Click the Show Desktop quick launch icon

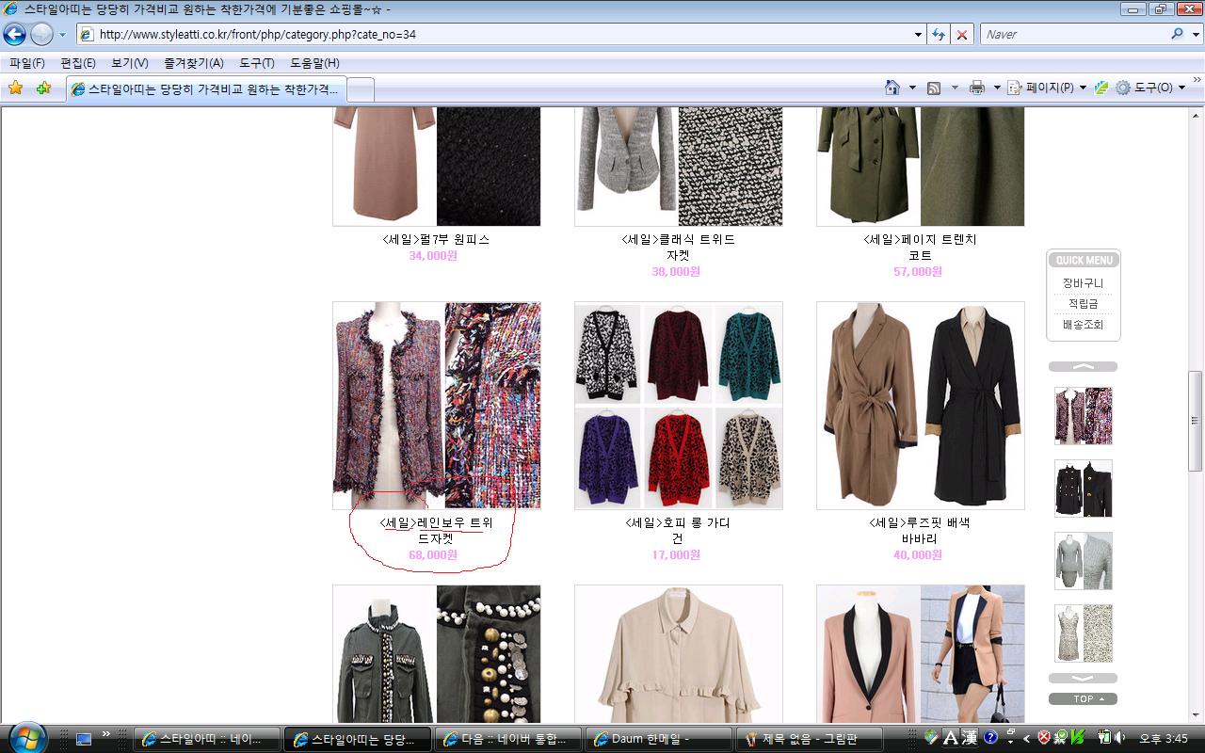tap(84, 739)
